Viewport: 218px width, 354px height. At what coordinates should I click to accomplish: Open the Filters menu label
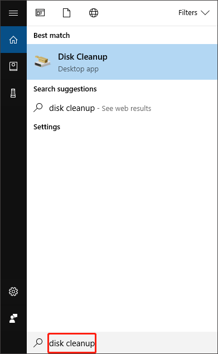point(188,13)
